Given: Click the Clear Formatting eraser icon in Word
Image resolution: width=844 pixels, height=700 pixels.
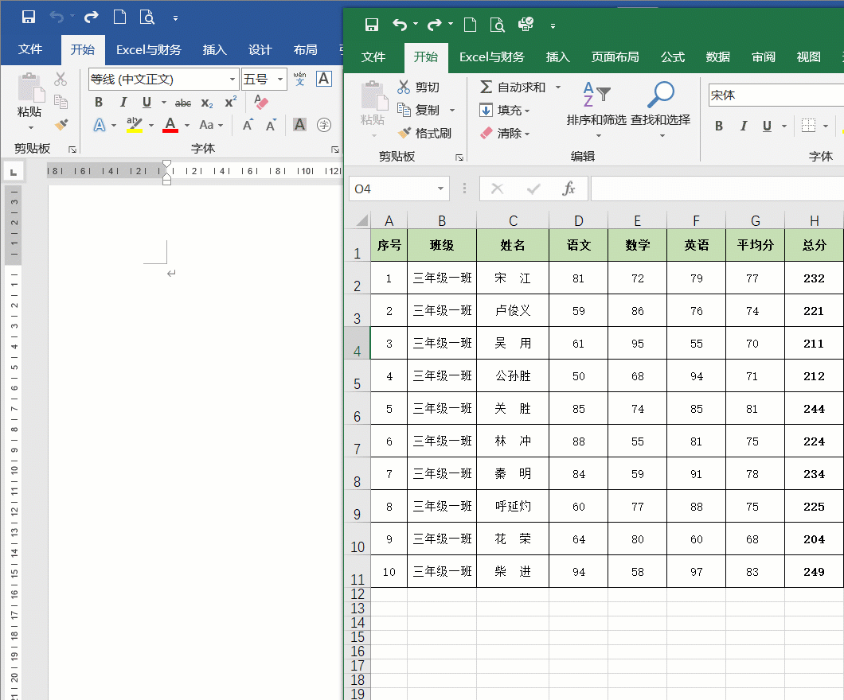Looking at the screenshot, I should point(261,102).
